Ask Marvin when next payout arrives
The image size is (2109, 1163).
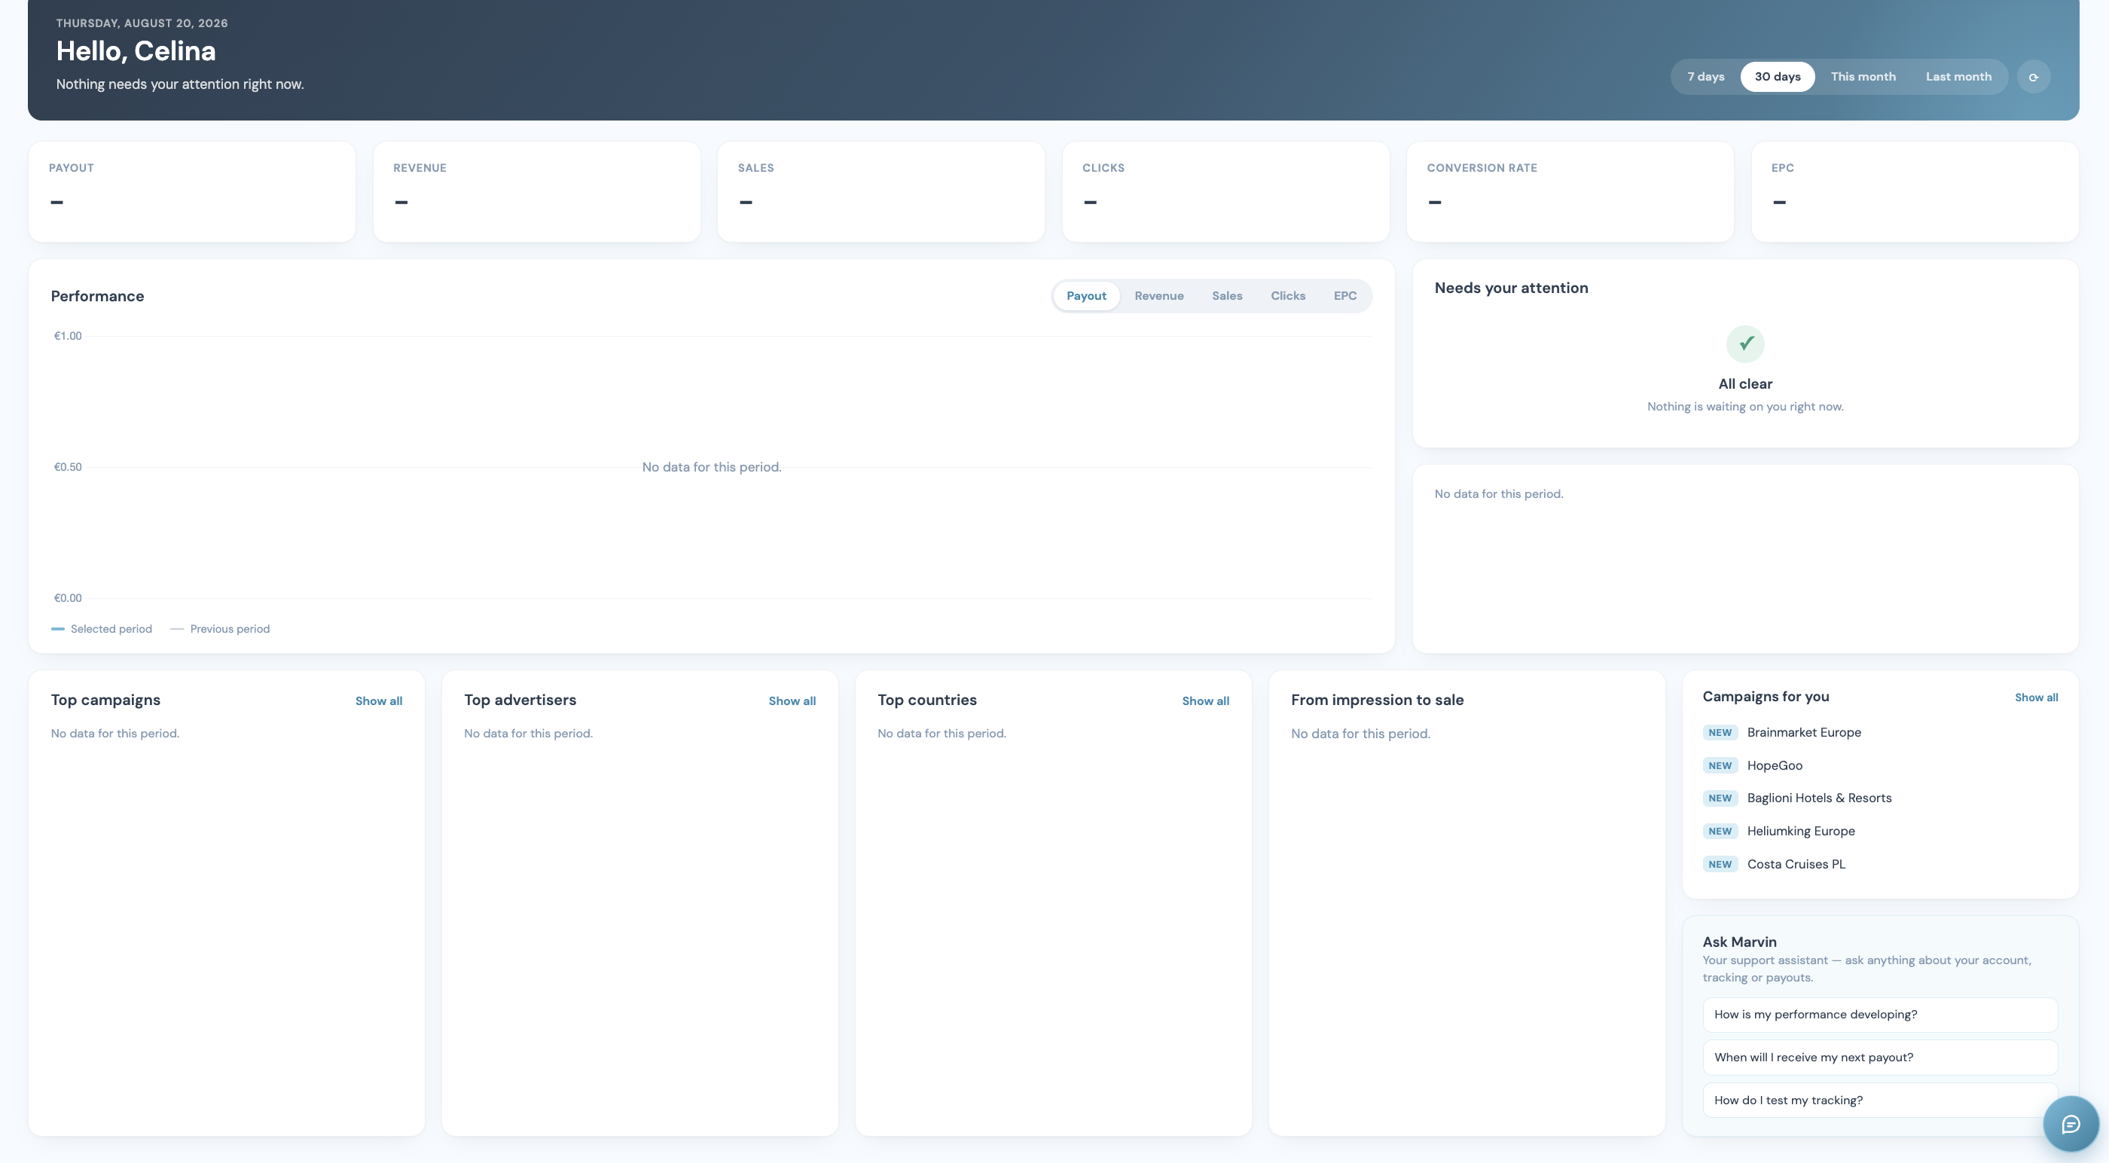click(x=1880, y=1058)
